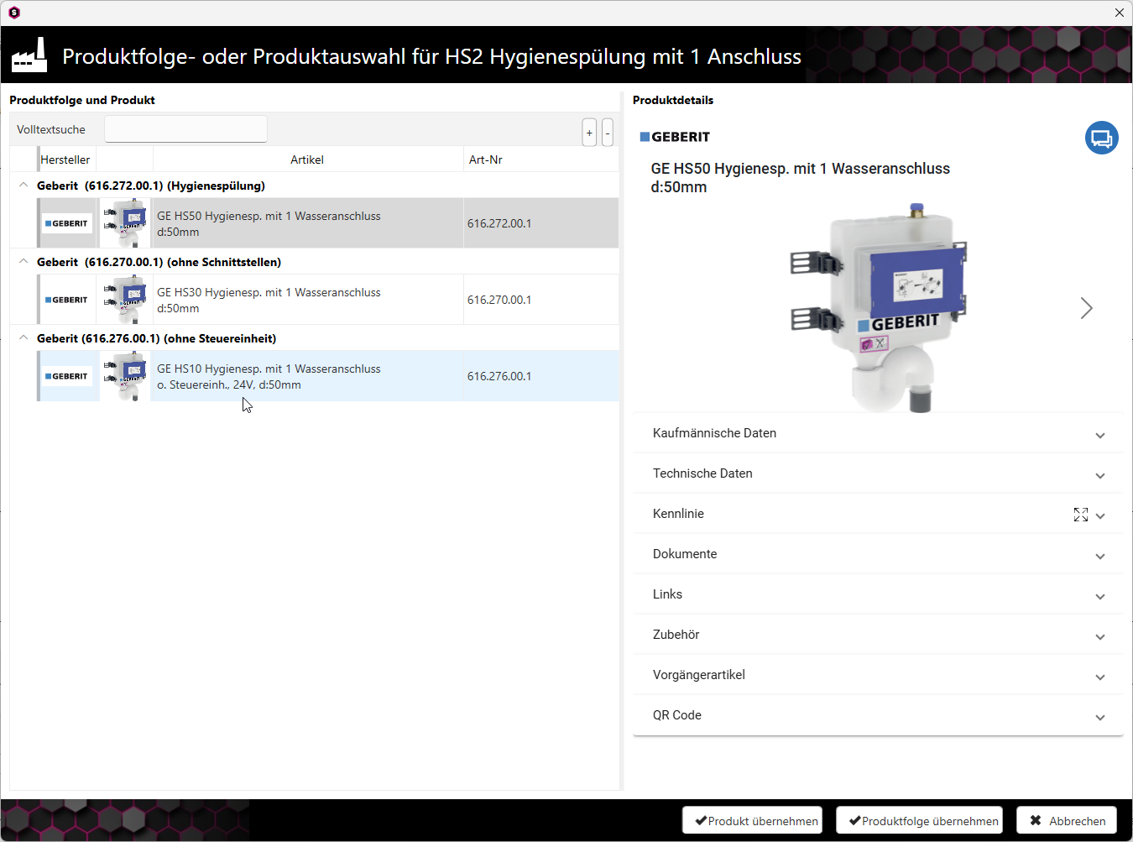Viewport: 1133px width, 842px height.
Task: Show next product image with right arrow
Action: coord(1086,308)
